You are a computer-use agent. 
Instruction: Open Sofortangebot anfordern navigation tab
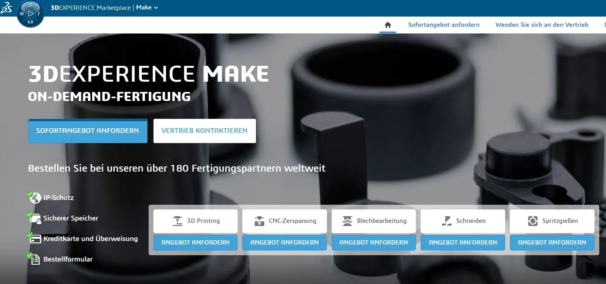[444, 25]
